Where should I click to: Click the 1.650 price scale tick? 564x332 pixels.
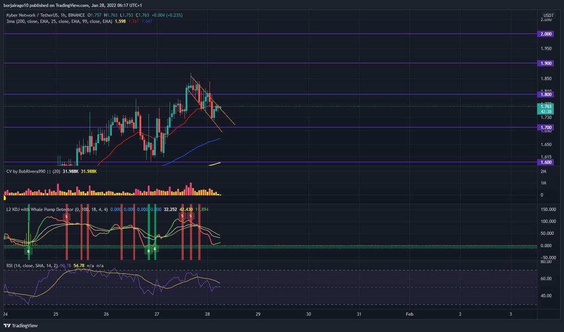click(x=546, y=145)
